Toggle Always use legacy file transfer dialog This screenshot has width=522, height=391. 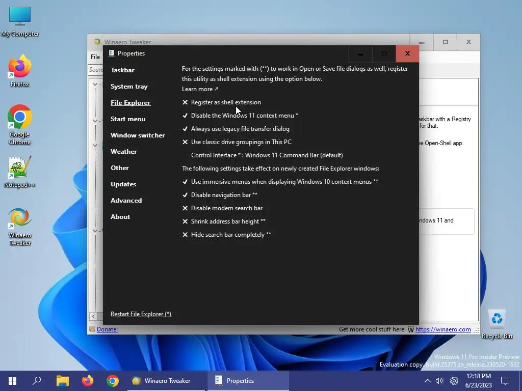click(x=236, y=129)
